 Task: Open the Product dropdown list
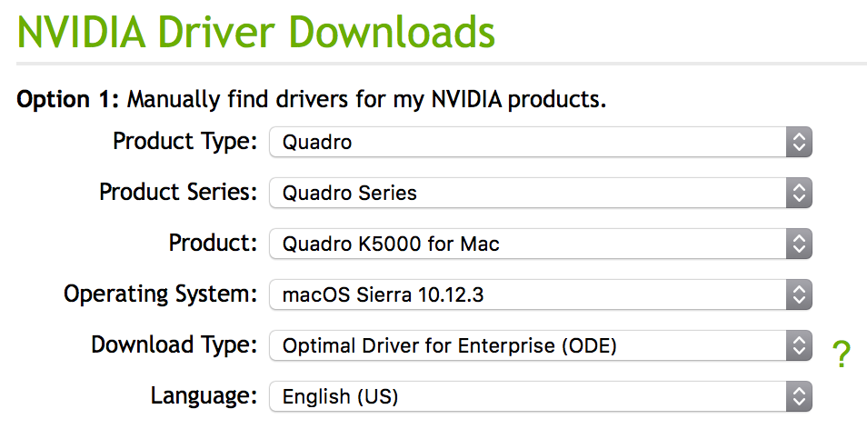click(527, 244)
